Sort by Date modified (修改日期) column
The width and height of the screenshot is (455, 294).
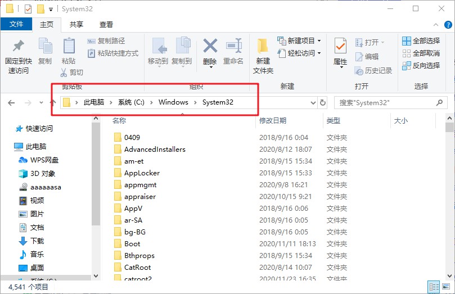tap(273, 121)
